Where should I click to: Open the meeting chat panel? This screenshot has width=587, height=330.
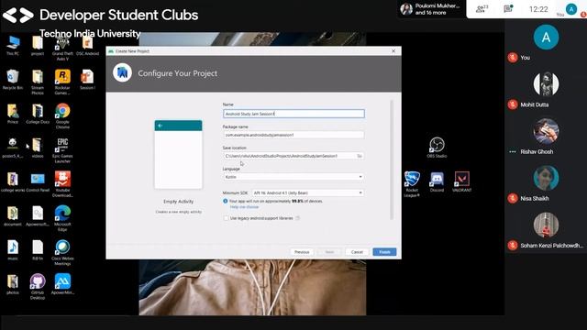click(508, 9)
